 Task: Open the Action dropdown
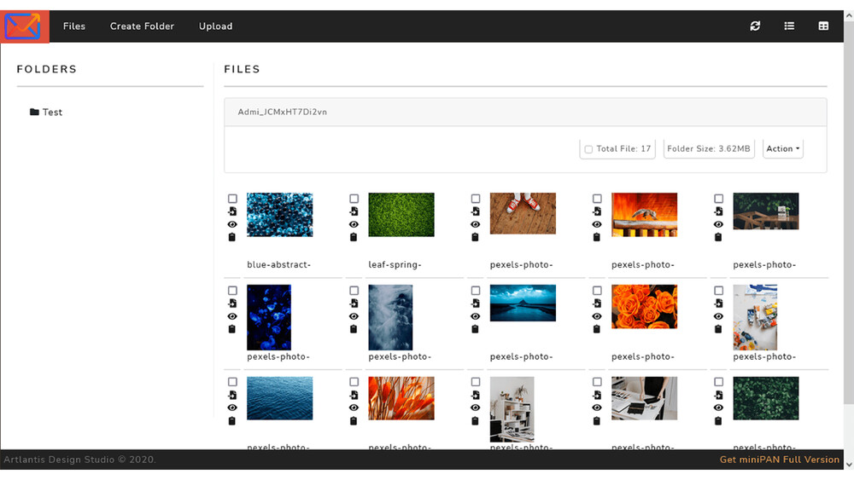782,148
